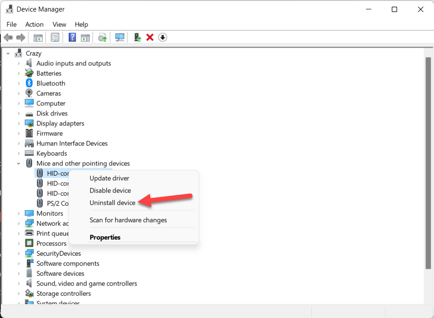
Task: Expand Sound, video and game controllers
Action: click(x=19, y=284)
